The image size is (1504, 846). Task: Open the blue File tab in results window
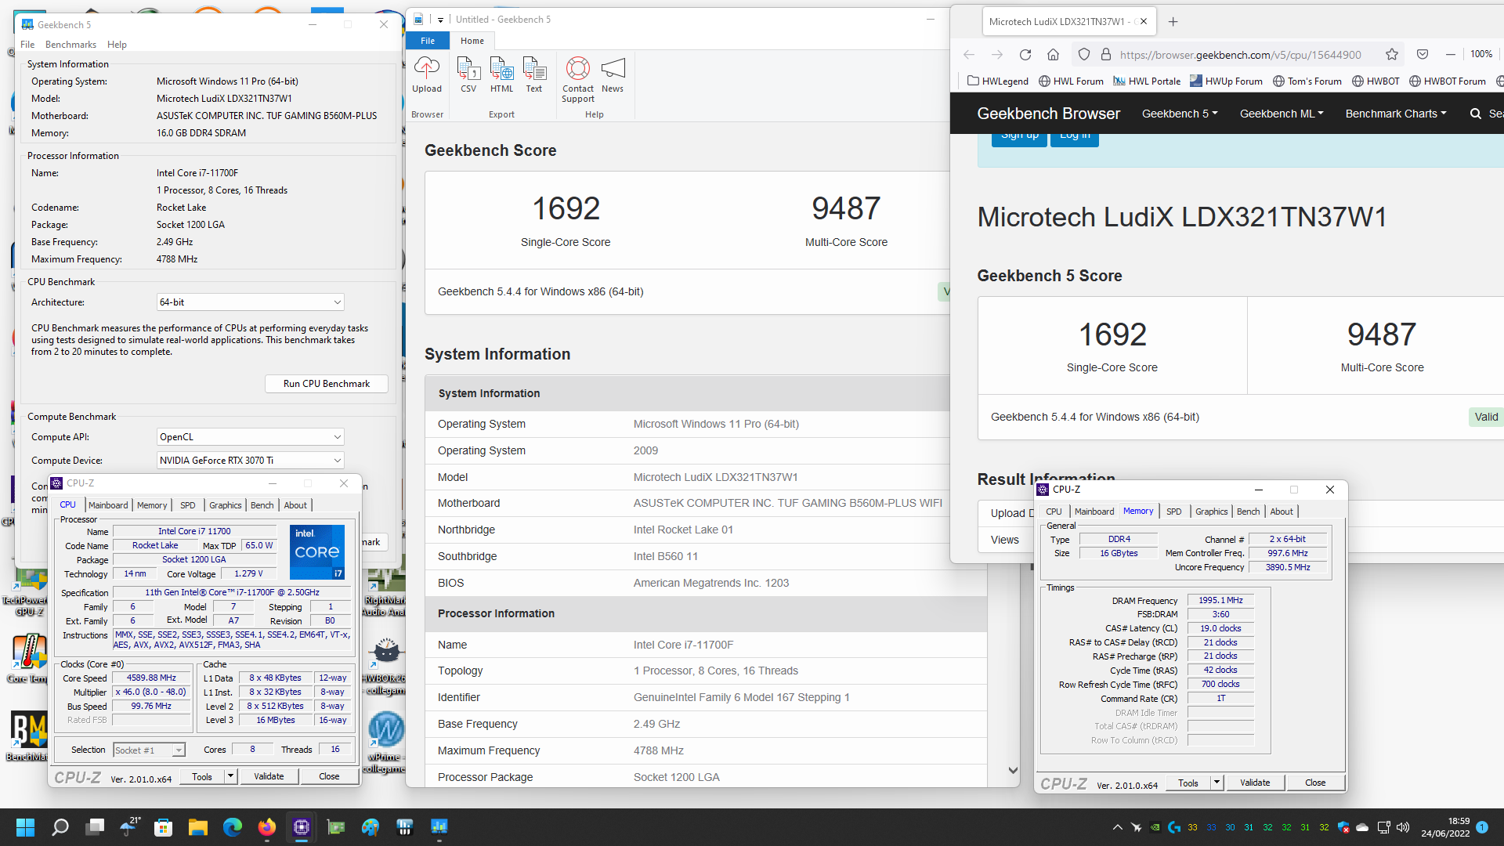pos(428,41)
